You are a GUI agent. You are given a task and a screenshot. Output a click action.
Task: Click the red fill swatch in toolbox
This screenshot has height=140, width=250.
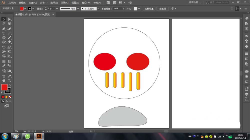[x=4, y=87]
